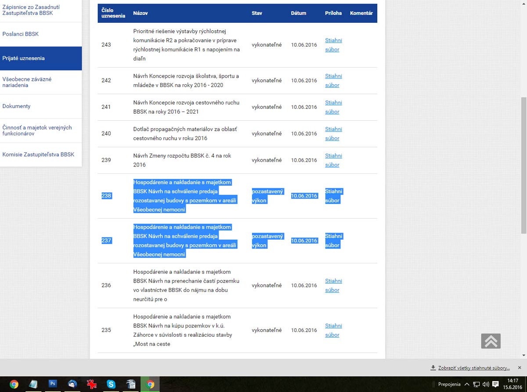The height and width of the screenshot is (392, 527).
Task: Click the network icon in system tray
Action: point(476,384)
